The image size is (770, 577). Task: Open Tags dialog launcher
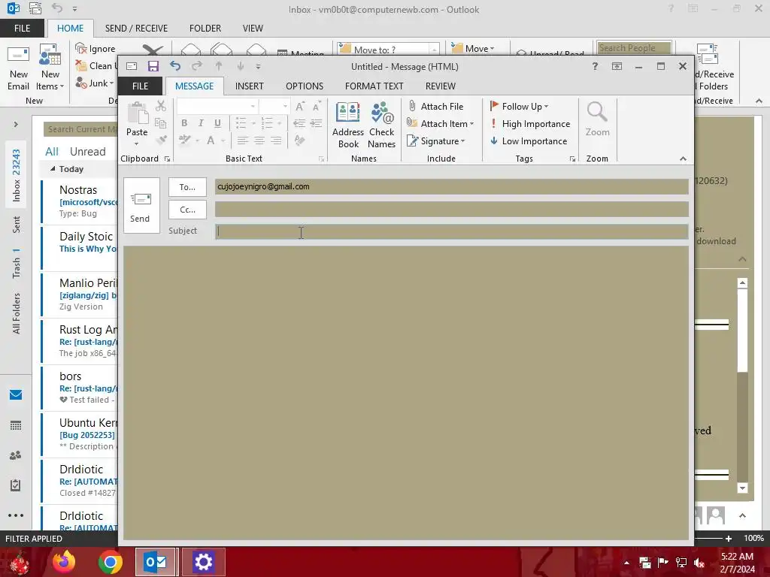572,159
